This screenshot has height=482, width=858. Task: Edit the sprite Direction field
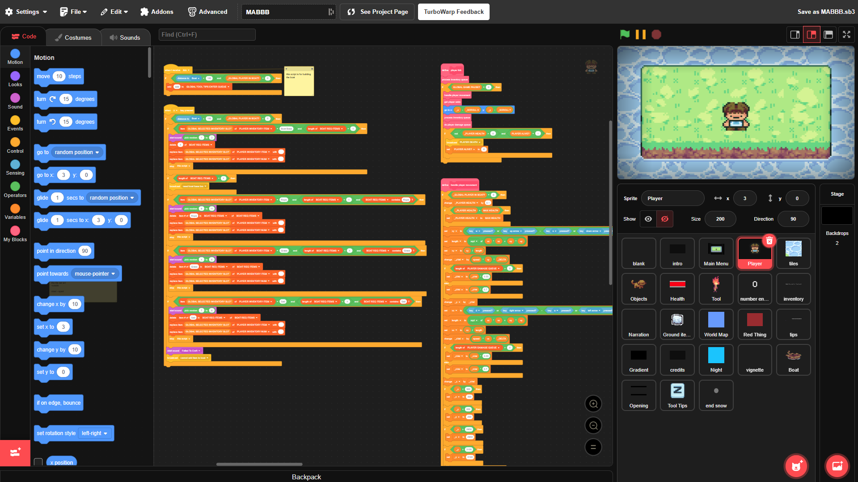793,219
